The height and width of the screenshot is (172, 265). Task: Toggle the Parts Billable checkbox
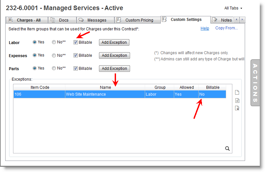[76, 69]
